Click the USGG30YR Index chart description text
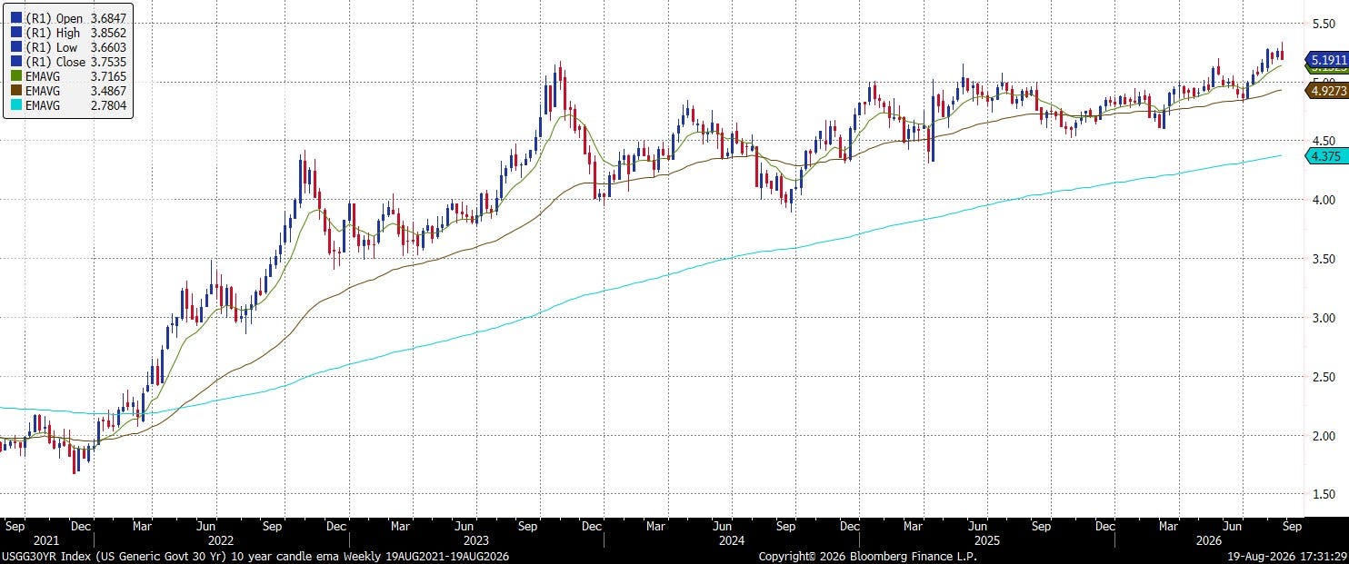This screenshot has height=564, width=1349. 255,555
